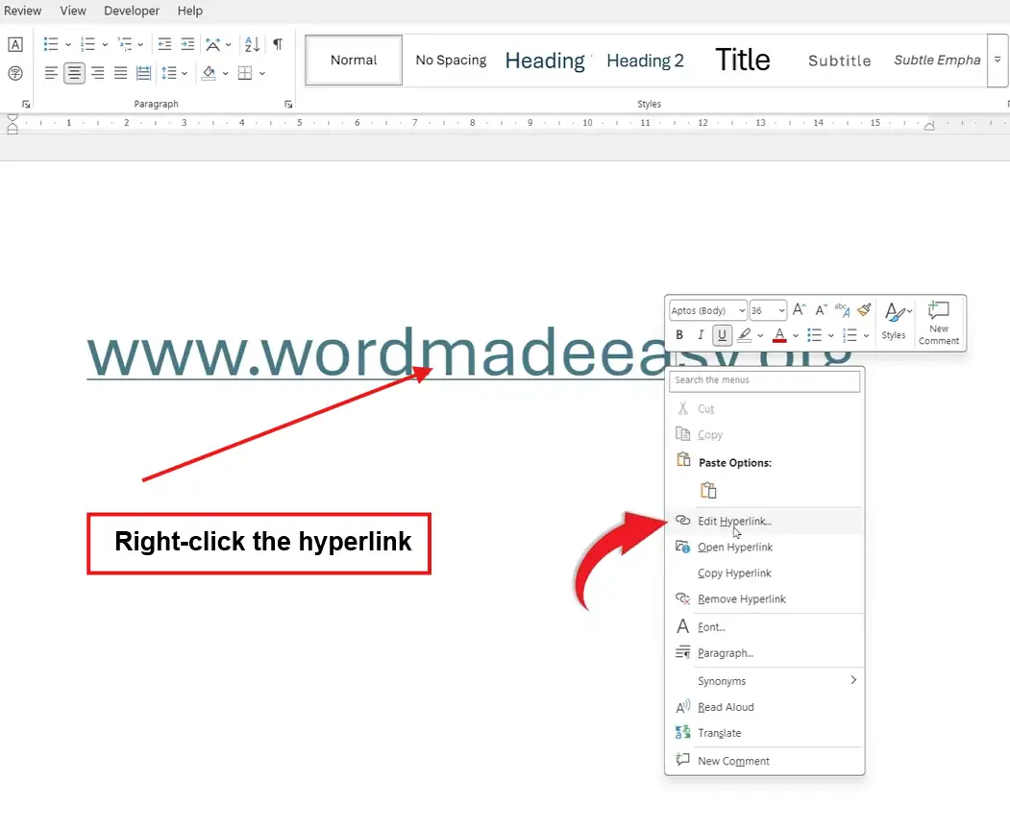The height and width of the screenshot is (829, 1010).
Task: Toggle Show/Hide paragraph marks
Action: point(278,44)
